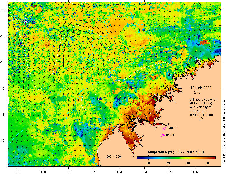Image resolution: width=226 pixels, height=174 pixels.
Task: Click the "drifter" legend label
Action: pyautogui.click(x=170, y=135)
